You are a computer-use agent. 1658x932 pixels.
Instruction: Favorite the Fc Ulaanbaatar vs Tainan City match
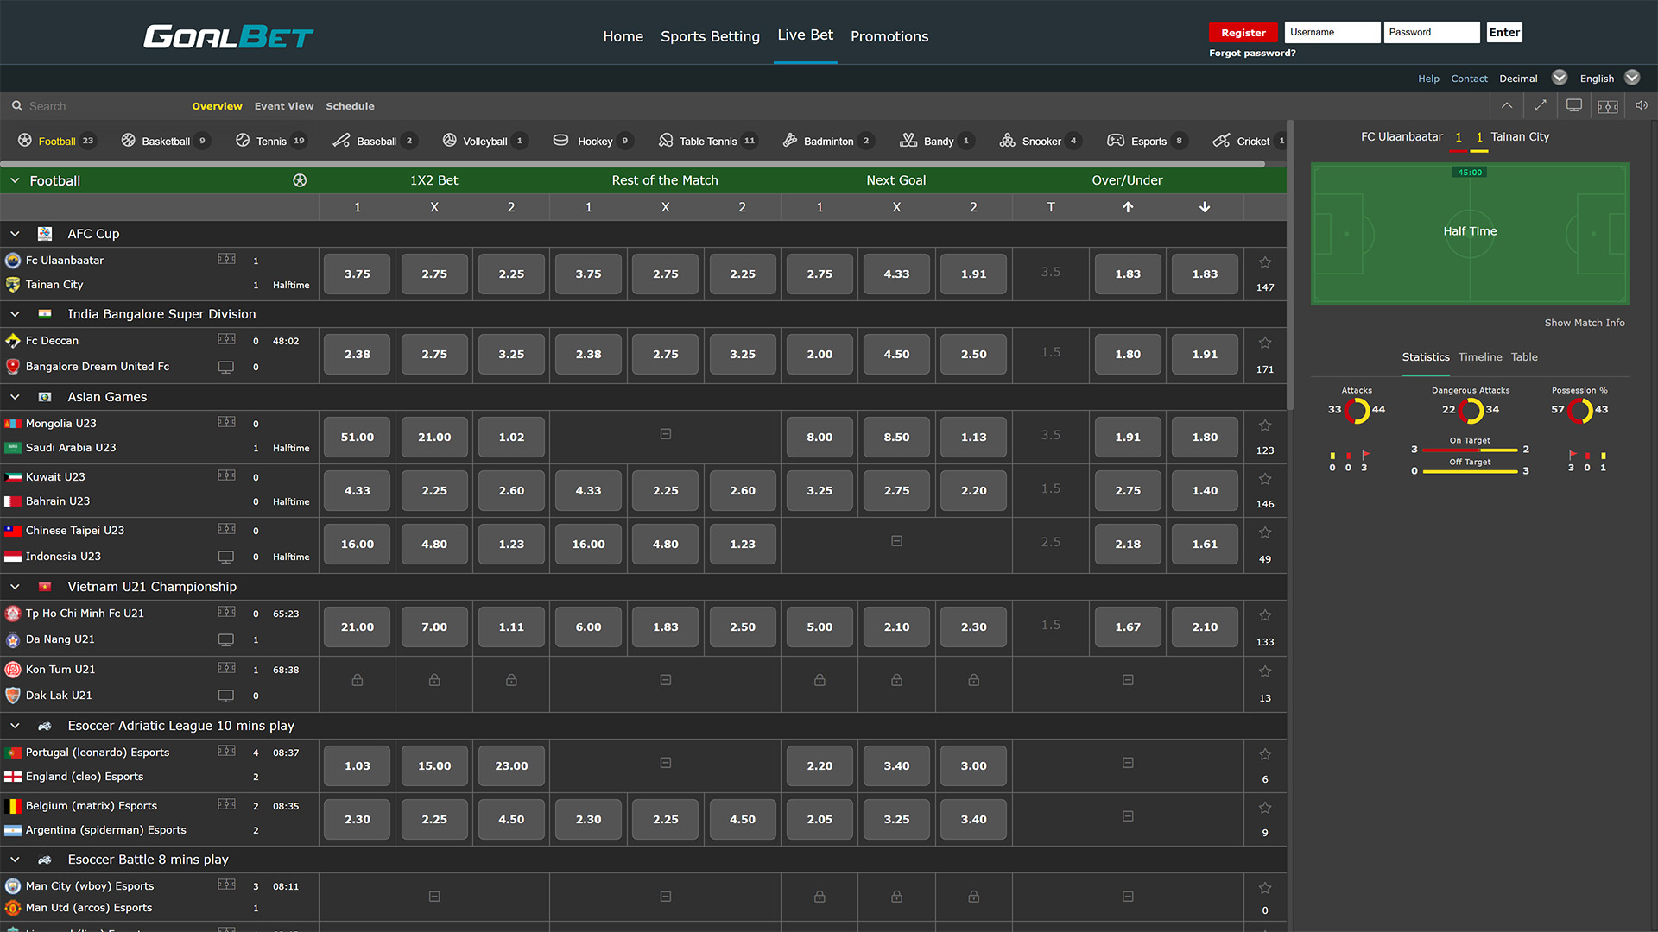coord(1265,262)
